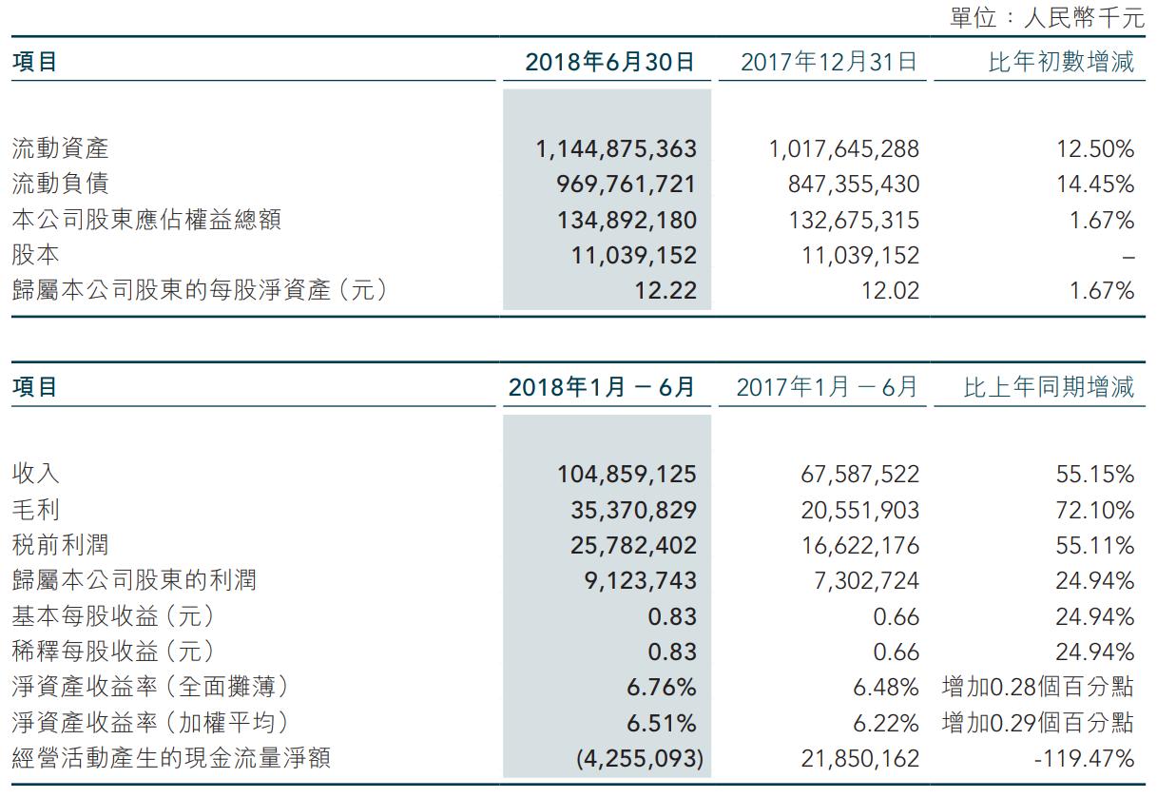This screenshot has width=1157, height=798.
Task: Click the 股本 row label
Action: click(35, 255)
